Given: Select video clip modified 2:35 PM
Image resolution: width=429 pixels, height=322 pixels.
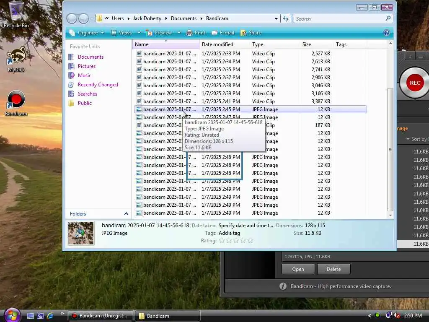Looking at the screenshot, I should 251,70.
